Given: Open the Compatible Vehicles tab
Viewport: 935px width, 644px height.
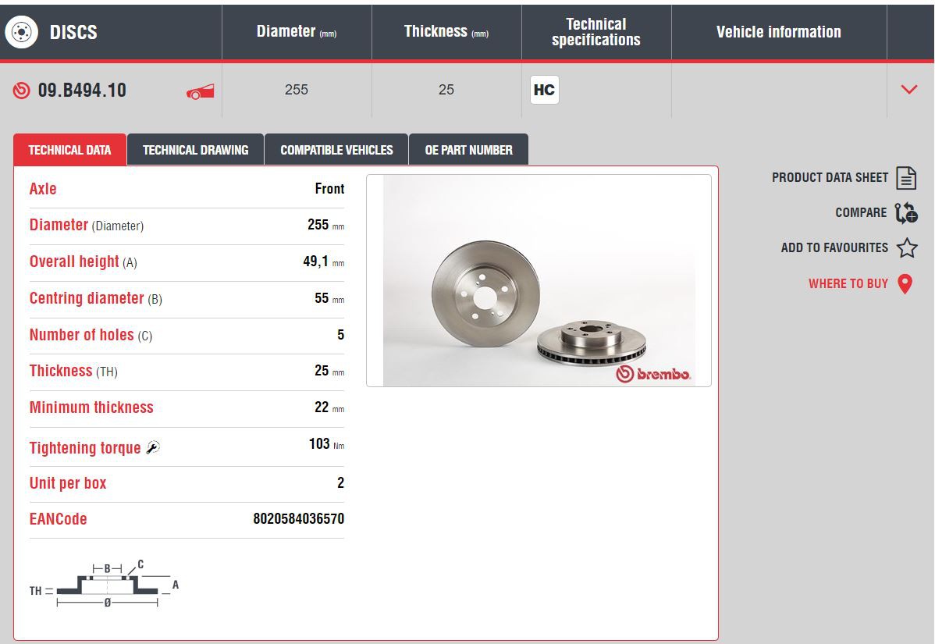Looking at the screenshot, I should tap(336, 150).
